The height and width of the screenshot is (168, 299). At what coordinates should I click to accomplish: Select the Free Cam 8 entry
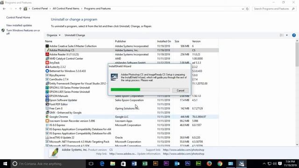56,108
